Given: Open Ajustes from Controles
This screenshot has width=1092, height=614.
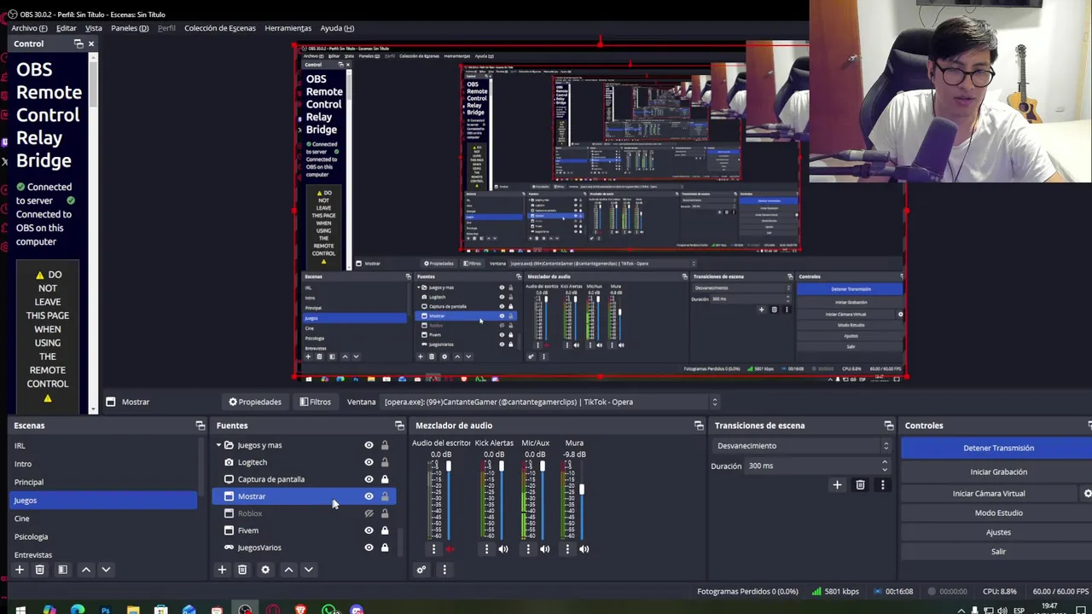Looking at the screenshot, I should point(998,532).
